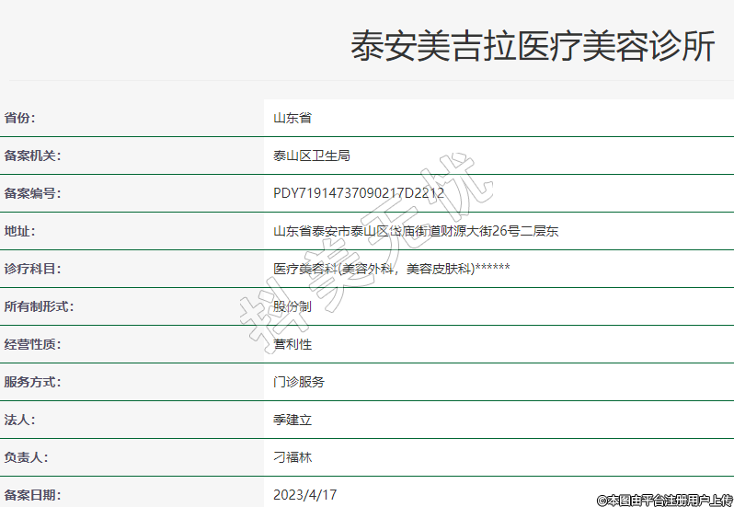Select the province value 山东省
734x507 pixels.
[292, 118]
